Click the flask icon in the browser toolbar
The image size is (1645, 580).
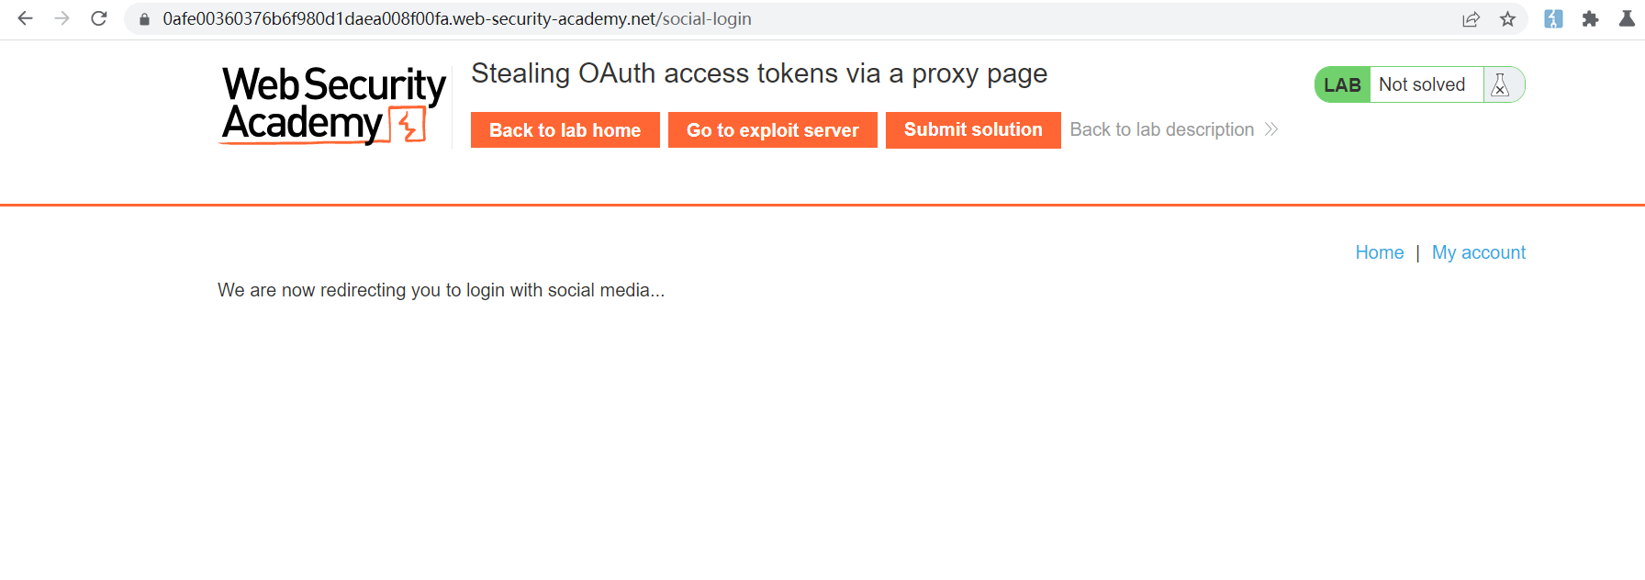[x=1627, y=19]
